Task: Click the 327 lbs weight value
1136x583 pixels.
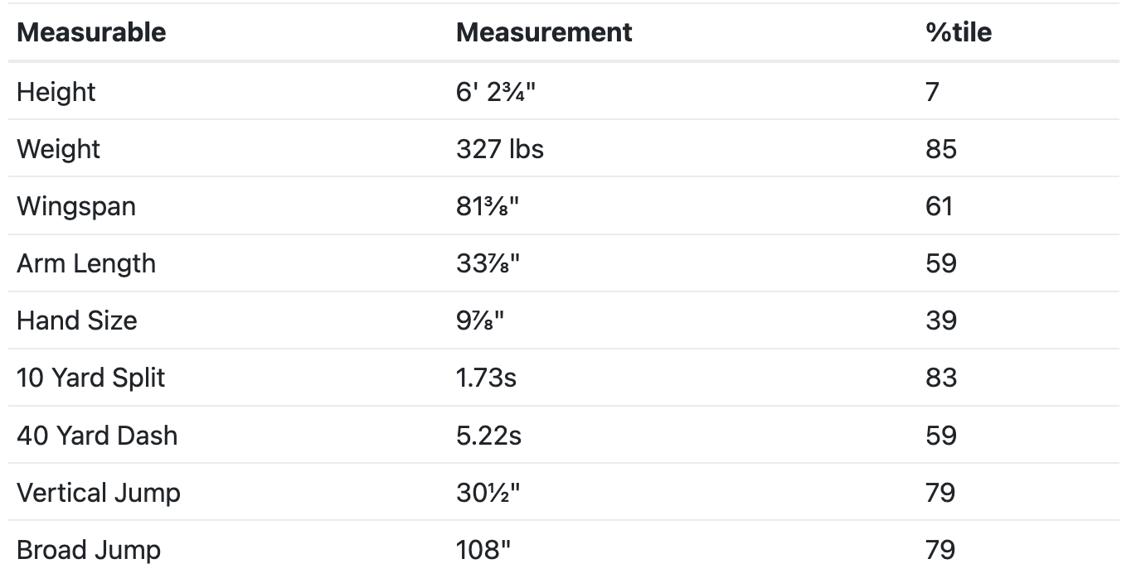Action: click(x=500, y=149)
